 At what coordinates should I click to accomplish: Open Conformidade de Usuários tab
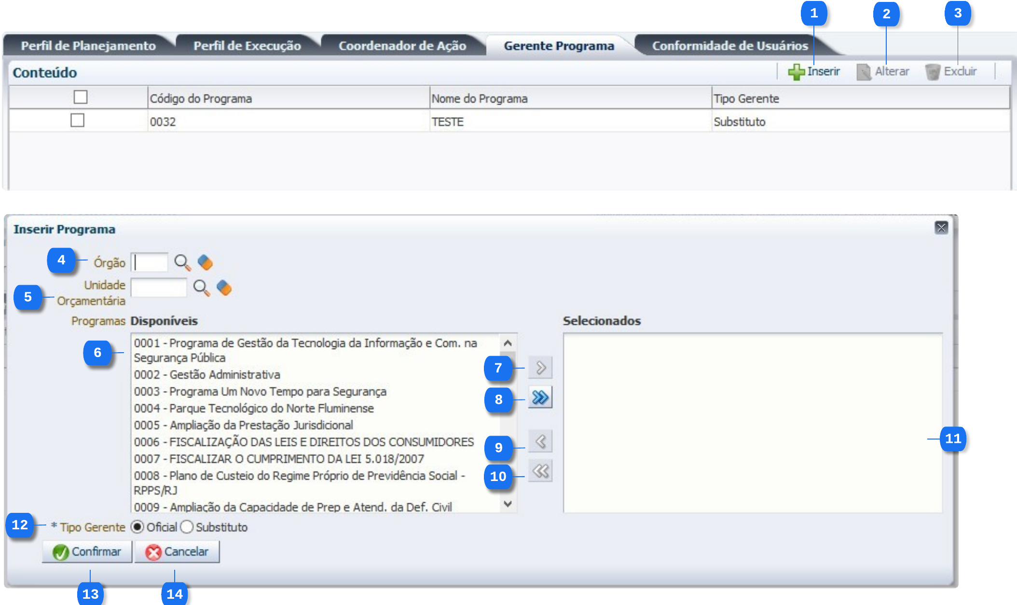point(730,46)
